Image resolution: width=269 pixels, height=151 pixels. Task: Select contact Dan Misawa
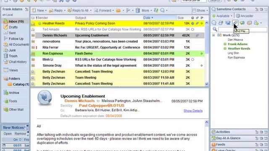(235, 40)
